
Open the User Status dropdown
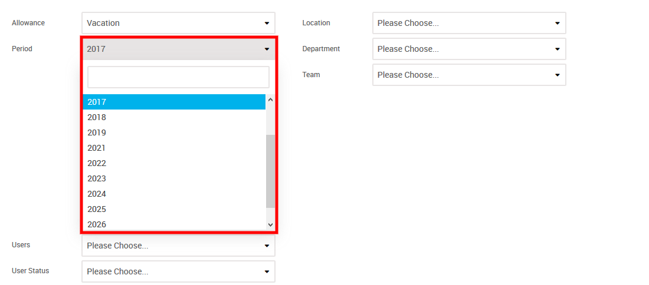pyautogui.click(x=178, y=271)
